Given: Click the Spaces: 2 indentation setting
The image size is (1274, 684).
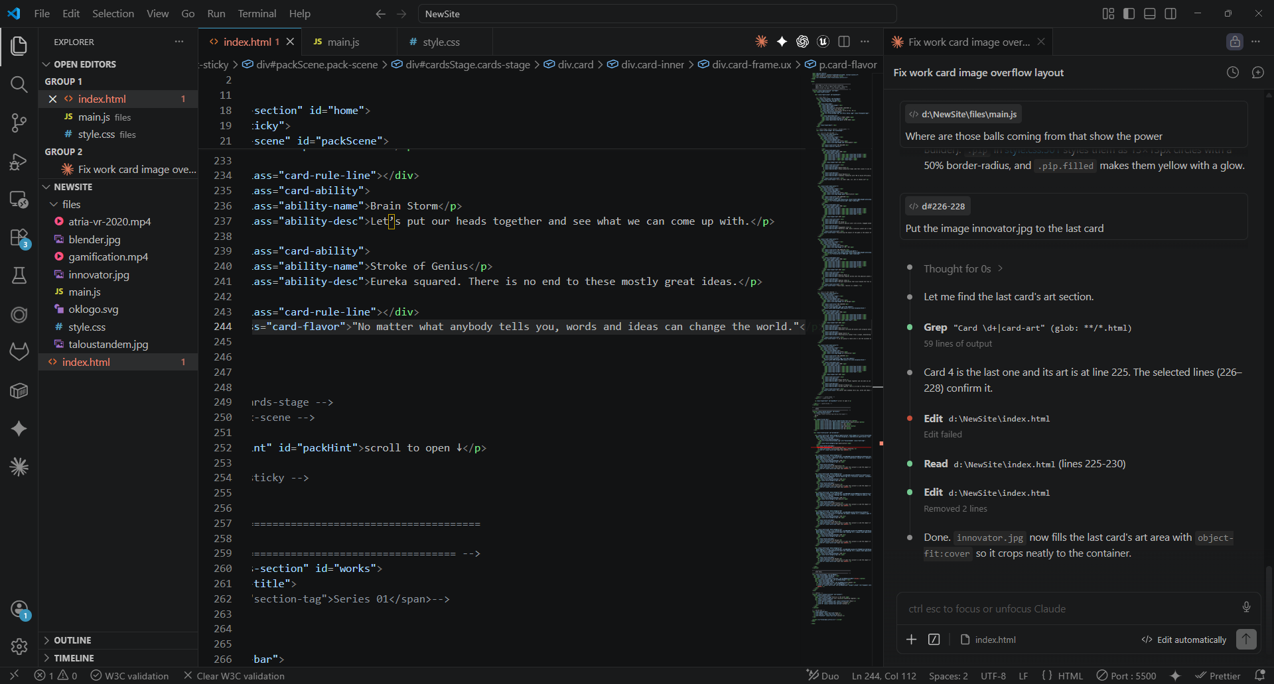Looking at the screenshot, I should 948,676.
